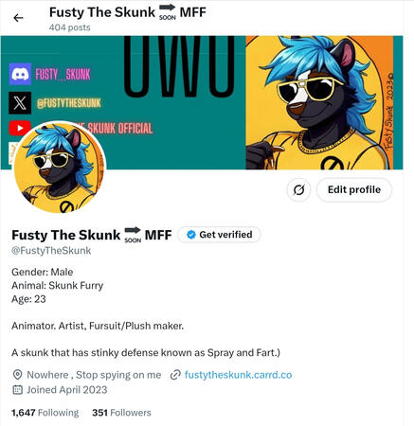This screenshot has height=426, width=414.
Task: Click the Get verified button
Action: point(219,235)
